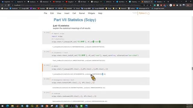This screenshot has width=193, height=108.
Task: Click the system clock in taskbar
Action: (x=189, y=106)
